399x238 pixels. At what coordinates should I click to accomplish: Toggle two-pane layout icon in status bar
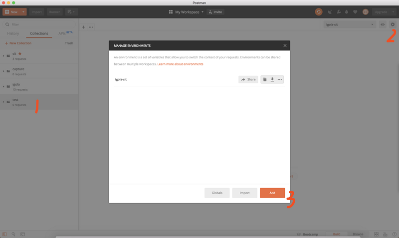point(377,234)
